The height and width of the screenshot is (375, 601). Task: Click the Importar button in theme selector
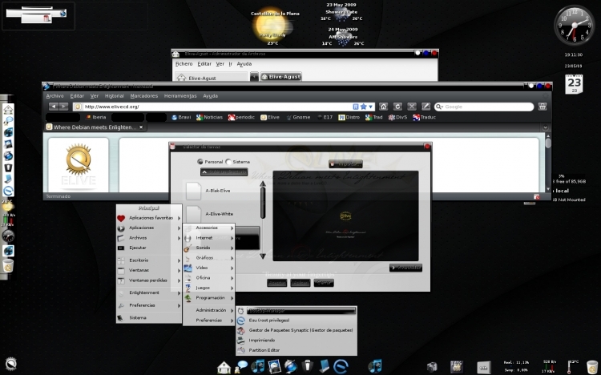[345, 163]
